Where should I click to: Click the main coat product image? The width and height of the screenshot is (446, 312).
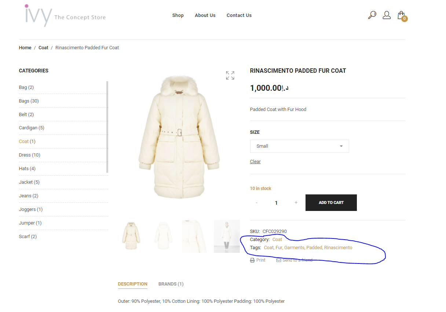coord(179,138)
